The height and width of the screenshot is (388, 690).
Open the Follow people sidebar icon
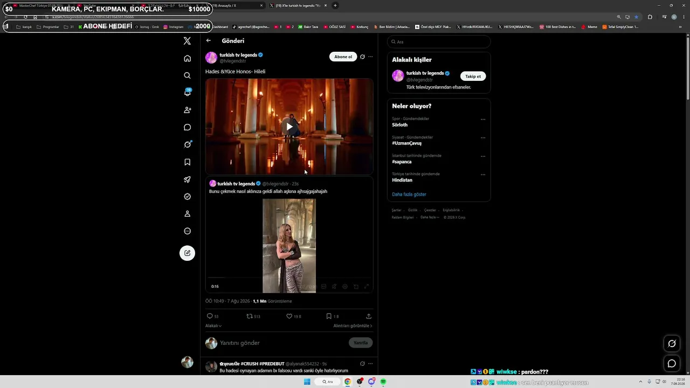pos(187,110)
